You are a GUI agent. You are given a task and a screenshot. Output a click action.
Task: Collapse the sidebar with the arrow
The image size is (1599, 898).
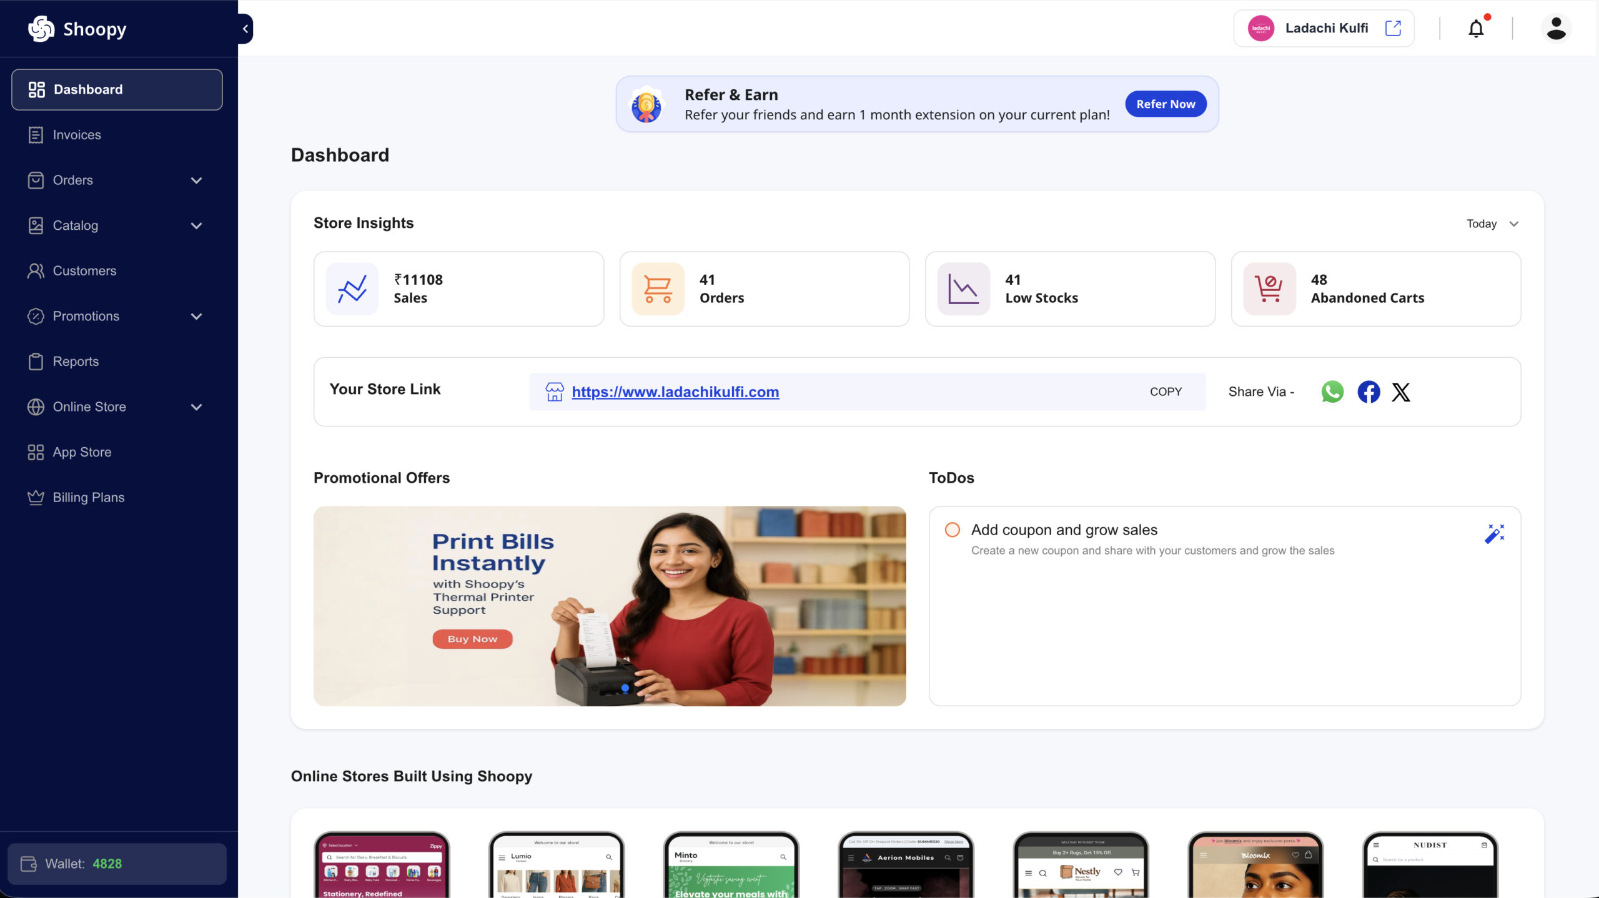click(245, 28)
